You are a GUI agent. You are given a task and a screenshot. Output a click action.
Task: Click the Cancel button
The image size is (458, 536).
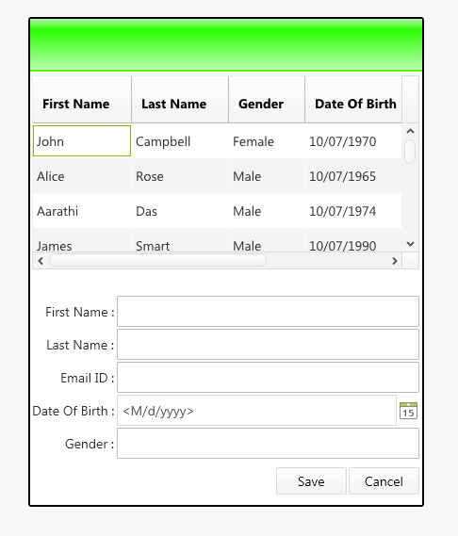point(384,481)
